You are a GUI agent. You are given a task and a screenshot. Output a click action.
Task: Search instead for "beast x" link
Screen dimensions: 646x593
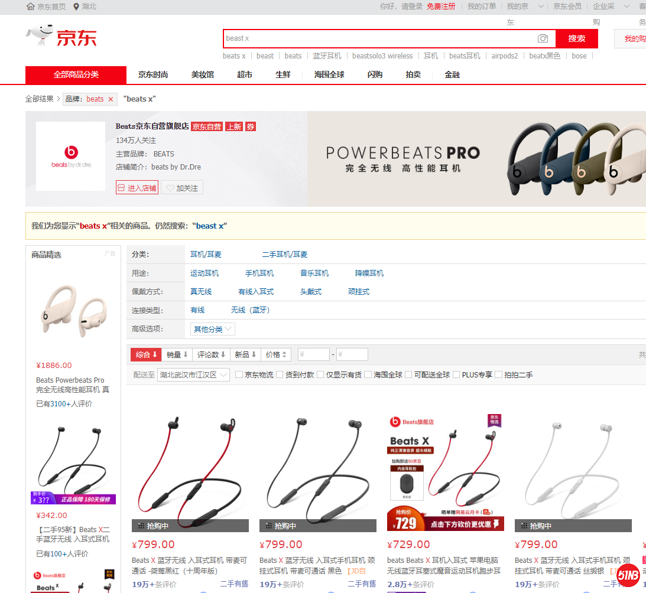pos(210,226)
